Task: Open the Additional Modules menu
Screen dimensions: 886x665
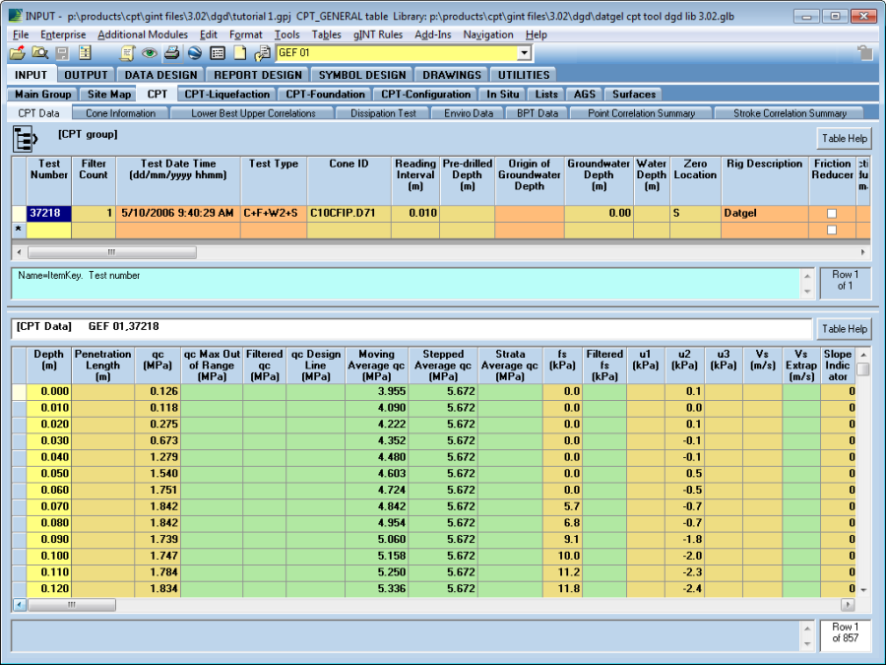Action: pos(143,34)
